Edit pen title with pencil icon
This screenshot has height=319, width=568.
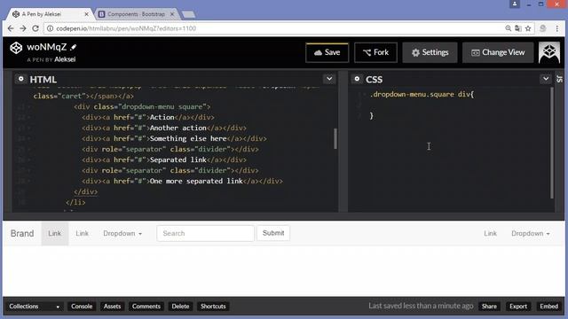point(74,47)
